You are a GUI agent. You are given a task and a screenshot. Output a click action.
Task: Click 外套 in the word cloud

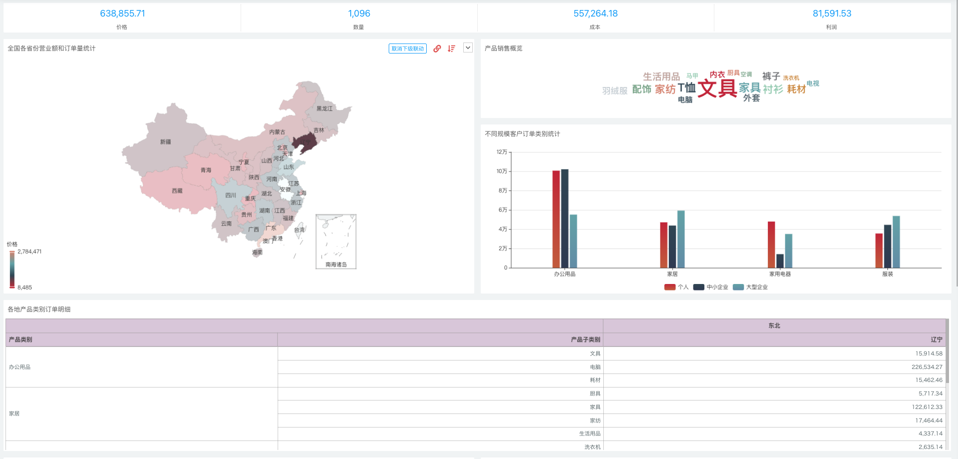tap(751, 98)
